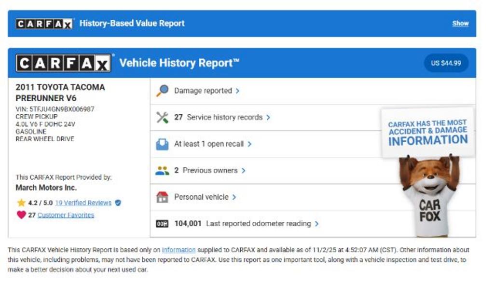
Task: Open the 19 Verified Reviews link
Action: (83, 203)
